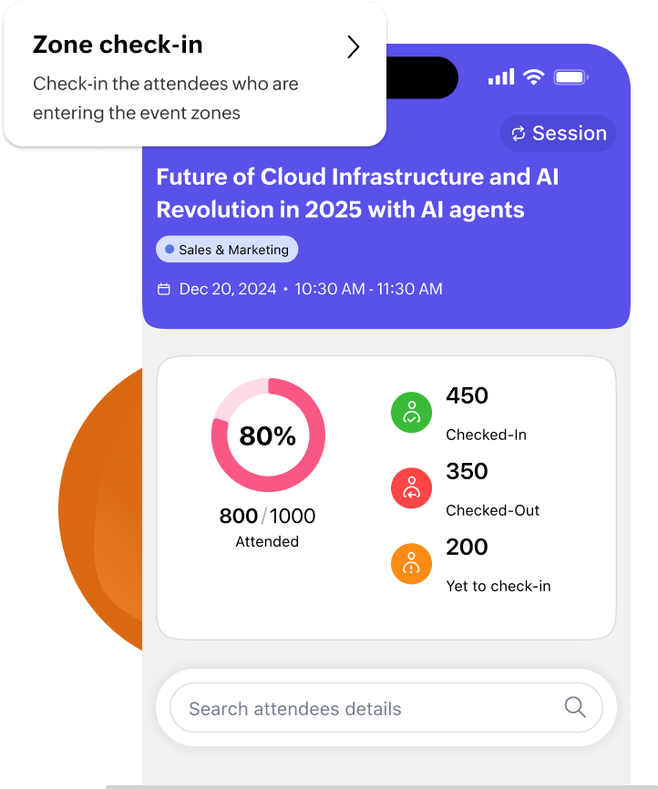Click the Wi-Fi status icon

coord(532,77)
